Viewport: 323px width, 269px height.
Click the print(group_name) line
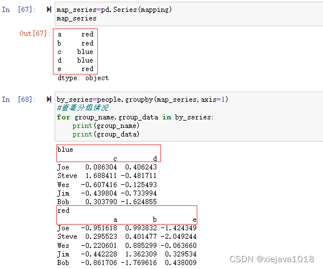pyautogui.click(x=106, y=126)
